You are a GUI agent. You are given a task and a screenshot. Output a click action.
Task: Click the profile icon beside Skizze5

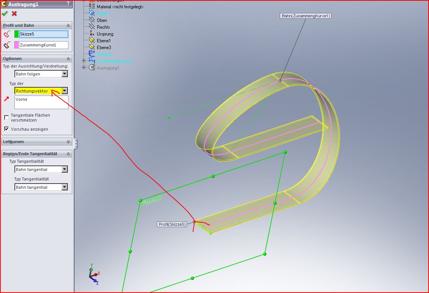coord(7,34)
